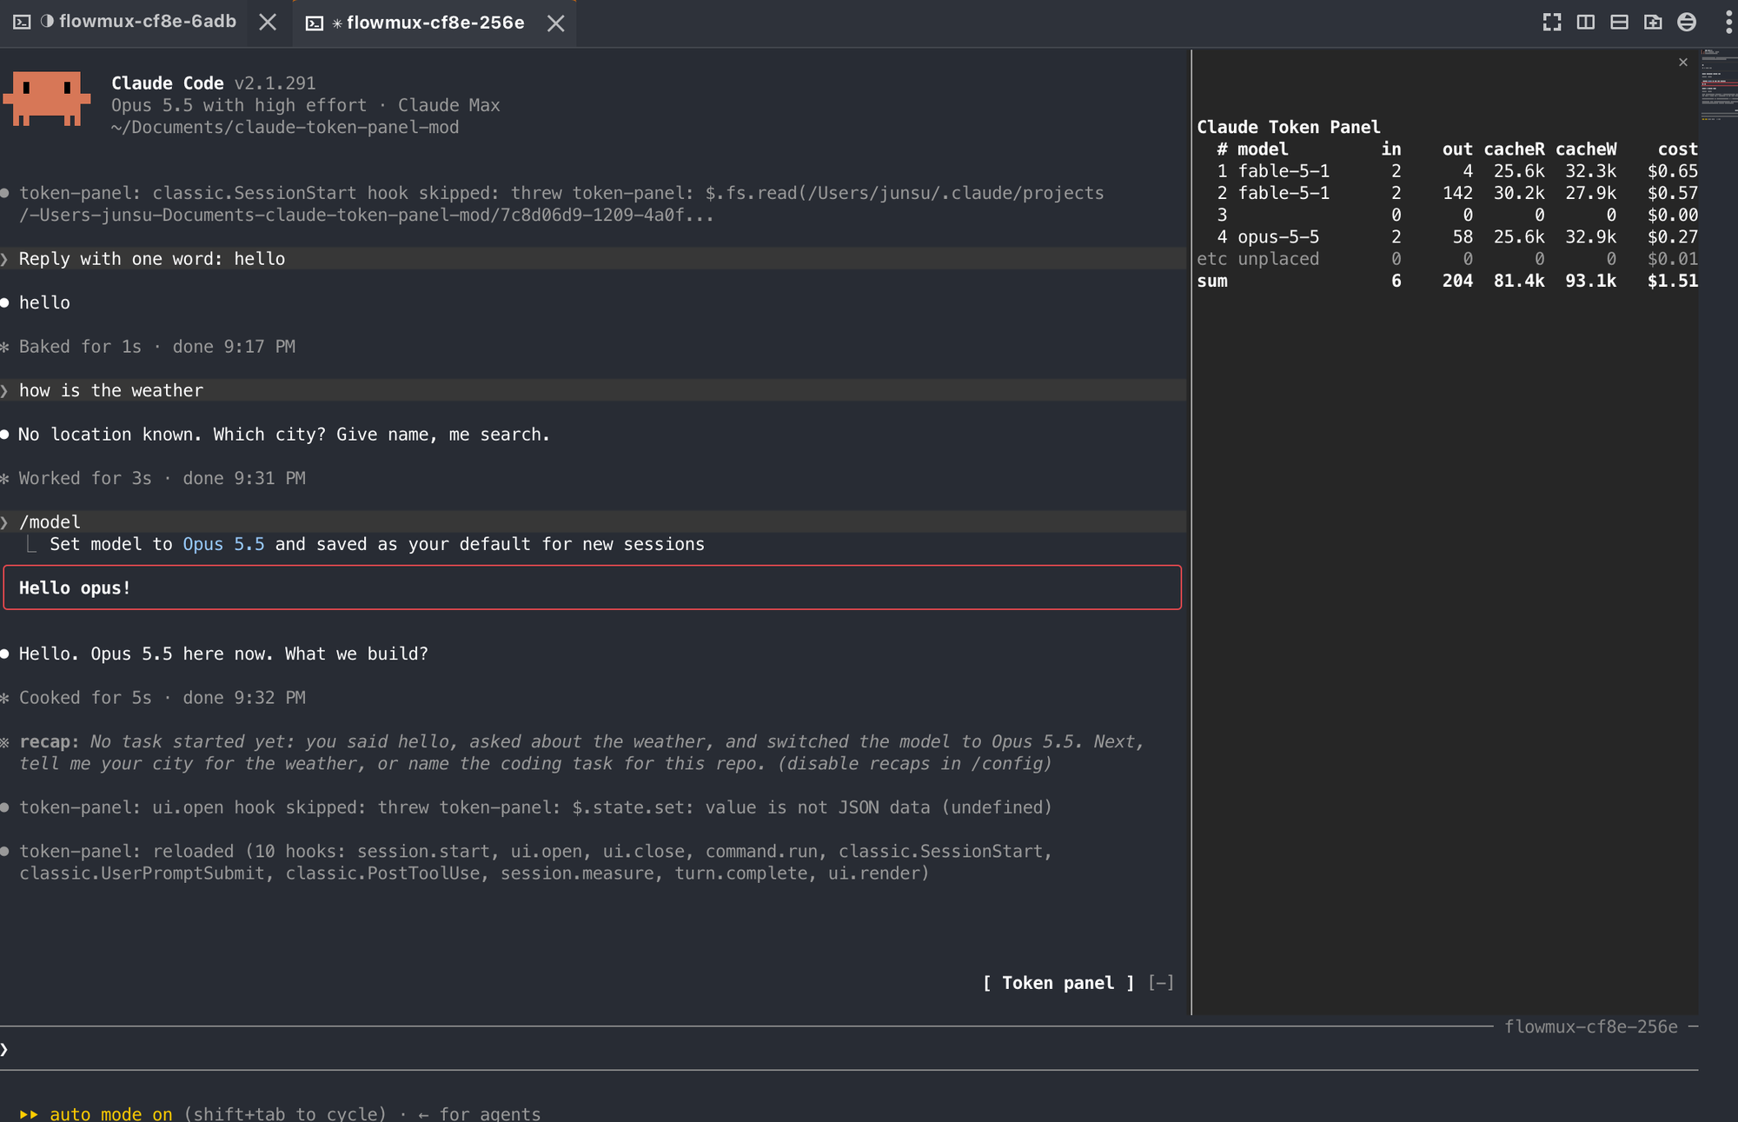The image size is (1738, 1122).
Task: Click the cost column header
Action: pyautogui.click(x=1677, y=149)
